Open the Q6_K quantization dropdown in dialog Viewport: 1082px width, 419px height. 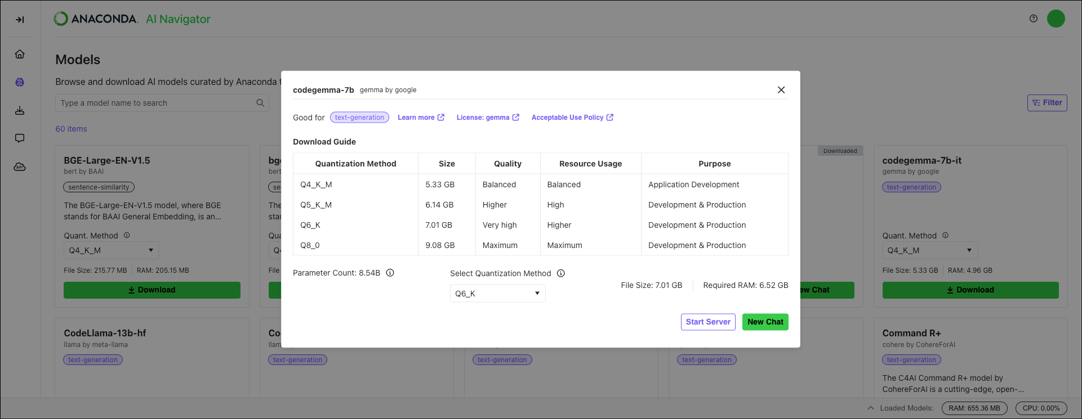tap(498, 294)
